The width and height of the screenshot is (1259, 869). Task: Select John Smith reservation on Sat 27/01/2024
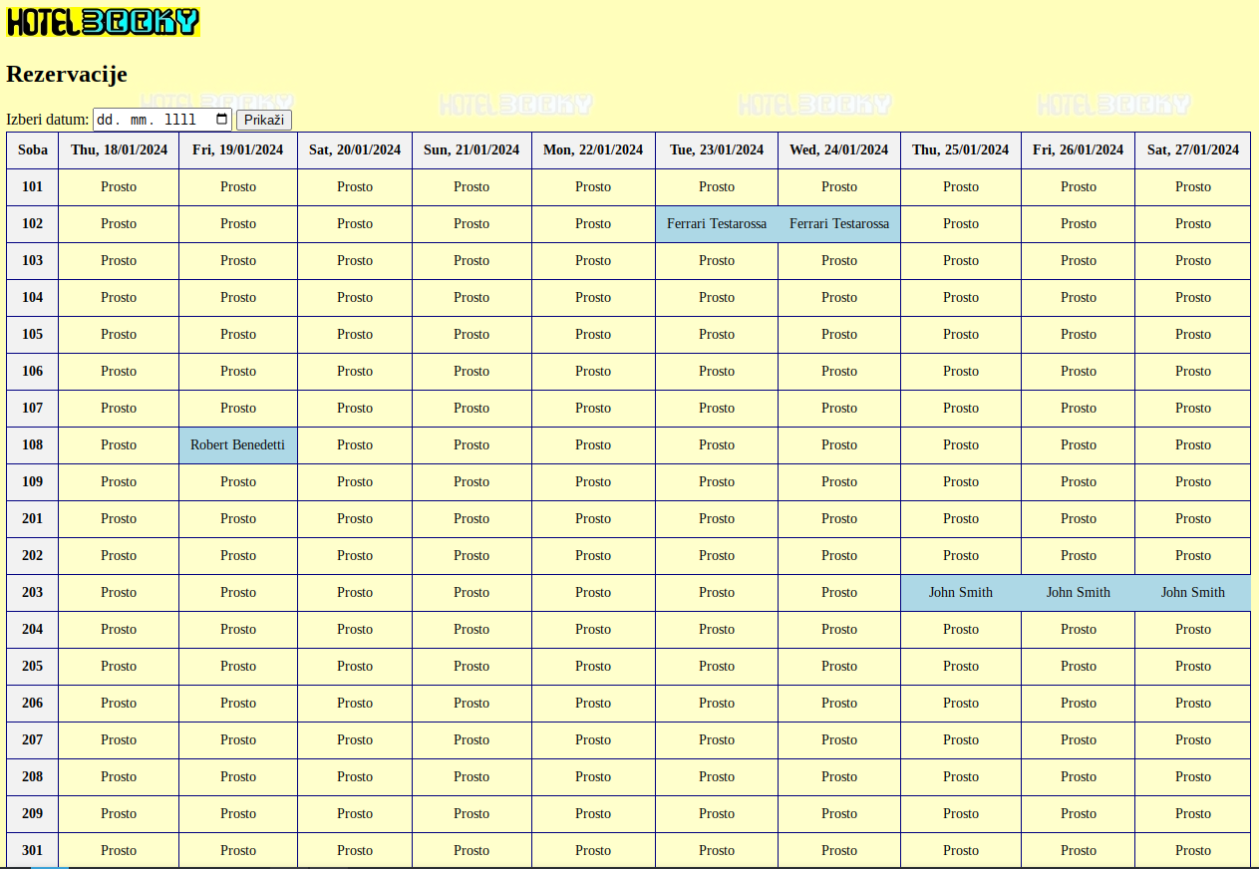pyautogui.click(x=1192, y=593)
